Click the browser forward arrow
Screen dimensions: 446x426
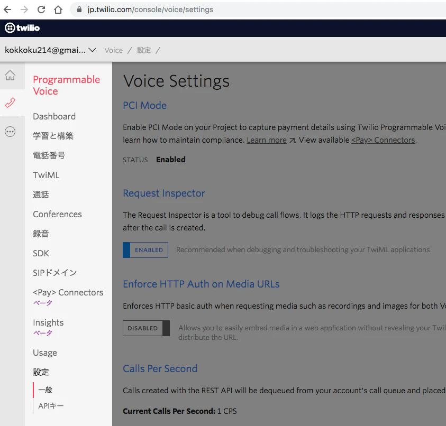tap(24, 10)
